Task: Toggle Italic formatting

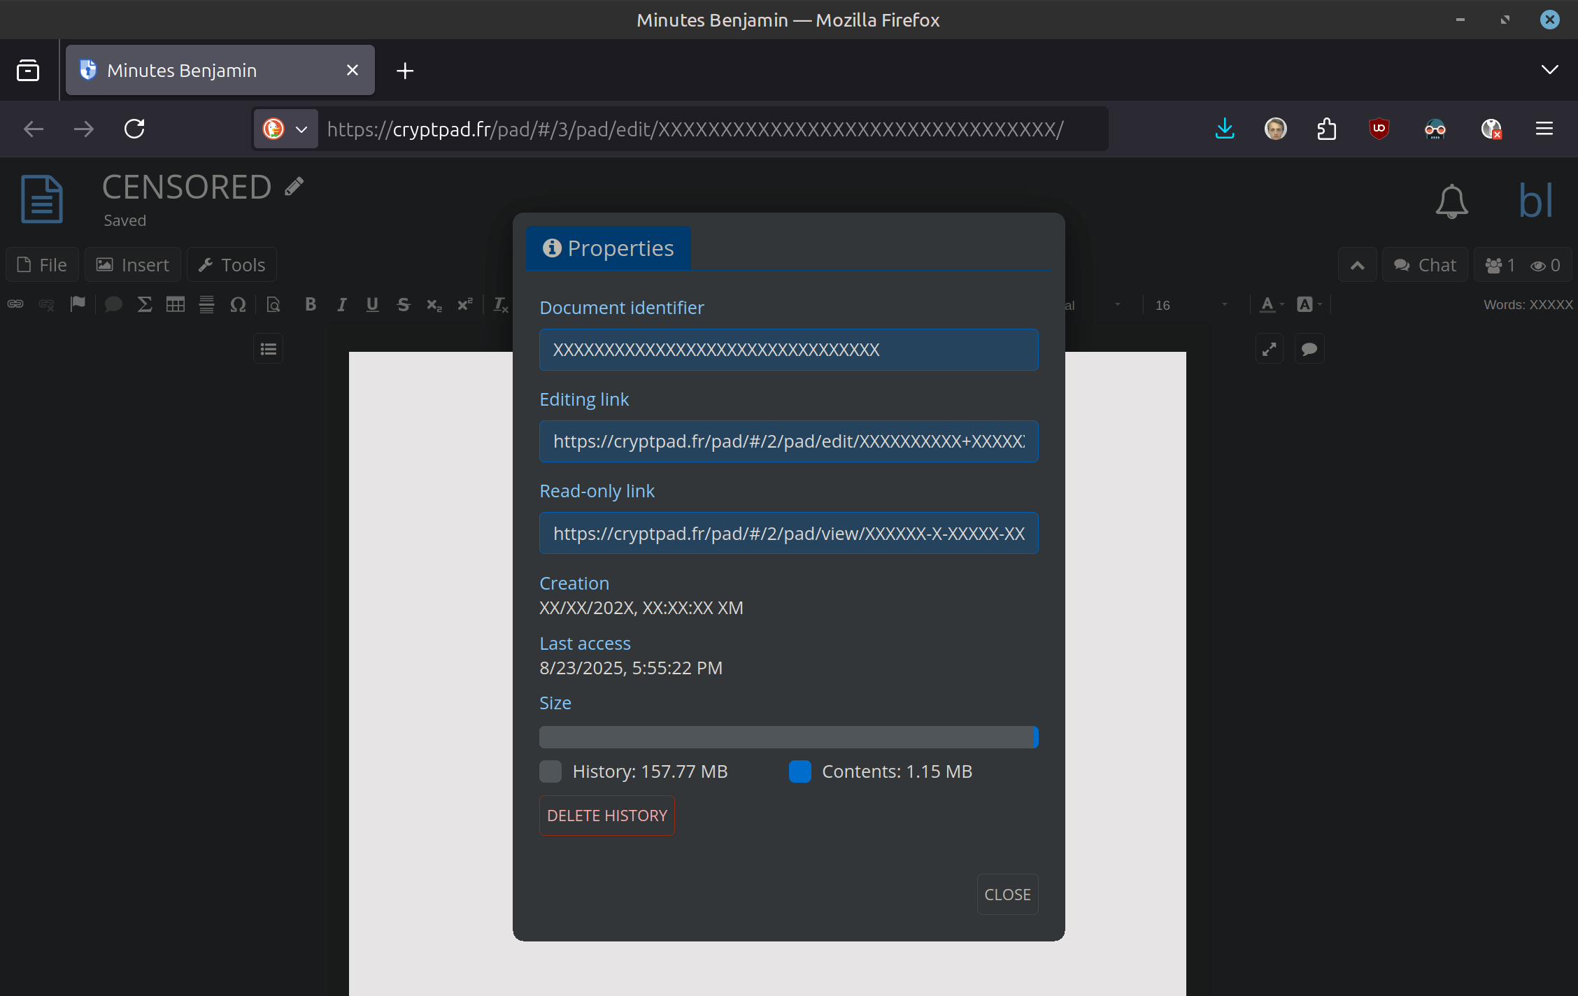Action: pyautogui.click(x=341, y=304)
